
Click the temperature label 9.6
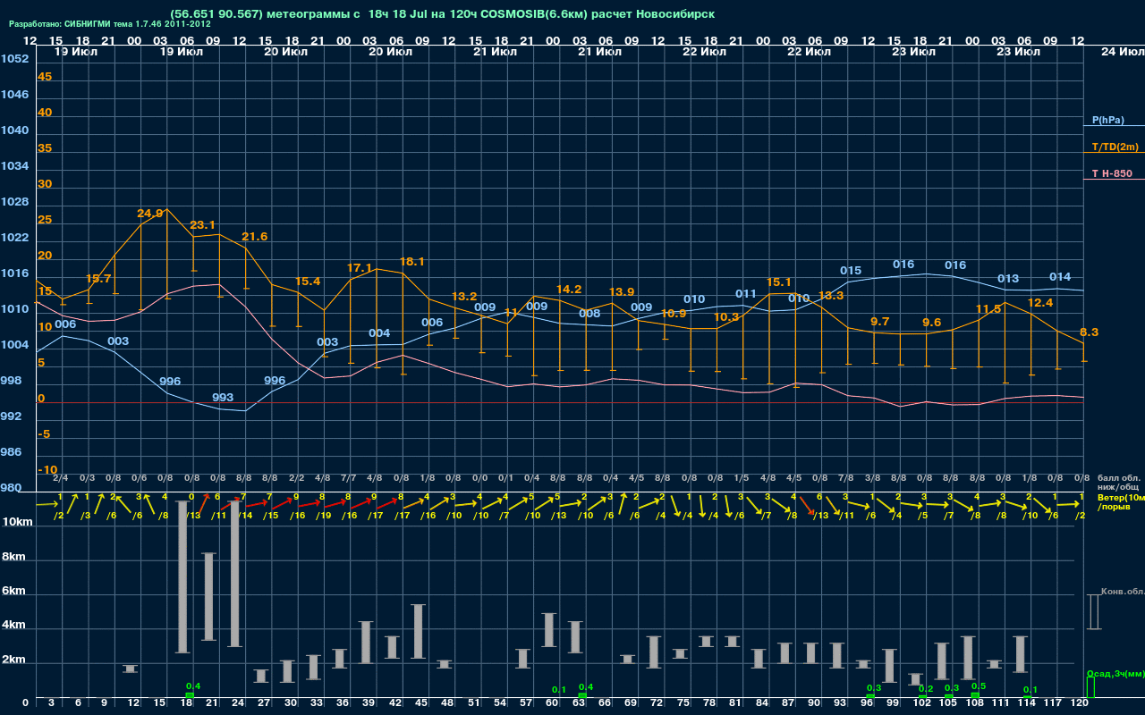pos(932,323)
